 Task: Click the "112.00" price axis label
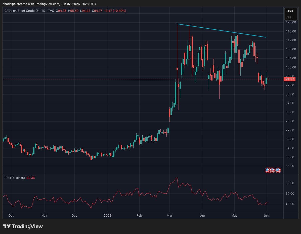[x=291, y=40]
